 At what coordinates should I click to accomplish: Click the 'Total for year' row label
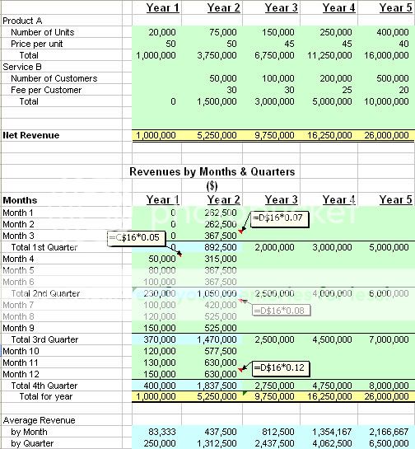(46, 396)
